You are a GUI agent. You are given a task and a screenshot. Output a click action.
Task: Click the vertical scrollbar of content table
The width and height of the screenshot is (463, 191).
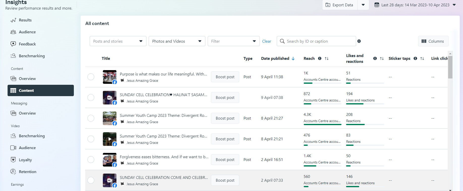[x=450, y=67]
